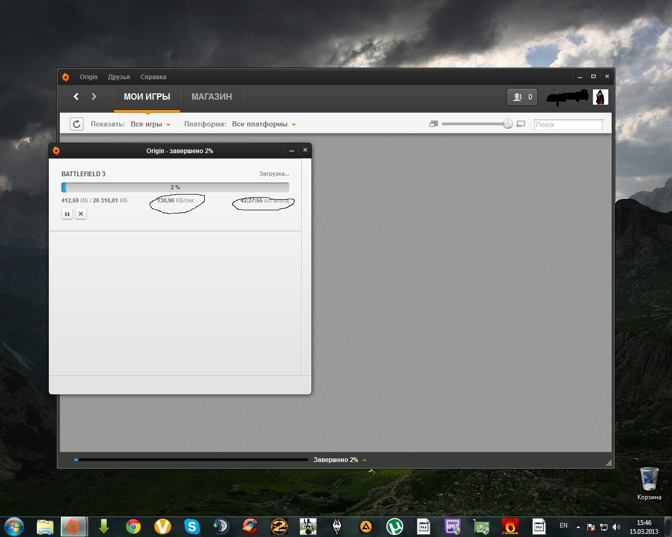The image size is (672, 537).
Task: Click the 412,59 МБ / 20 318,01 МБ text
Action: coord(94,201)
